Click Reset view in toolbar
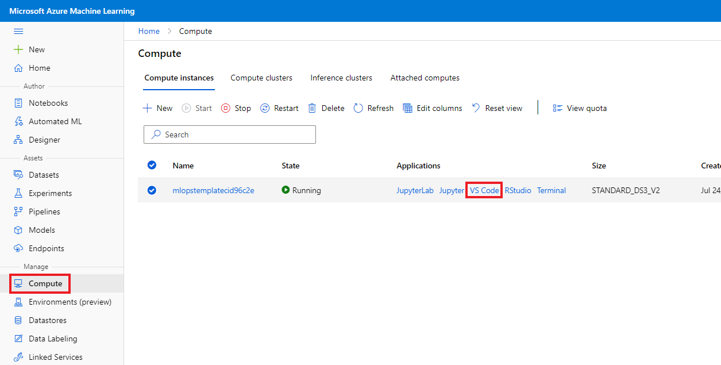Image resolution: width=721 pixels, height=365 pixels. [x=497, y=108]
